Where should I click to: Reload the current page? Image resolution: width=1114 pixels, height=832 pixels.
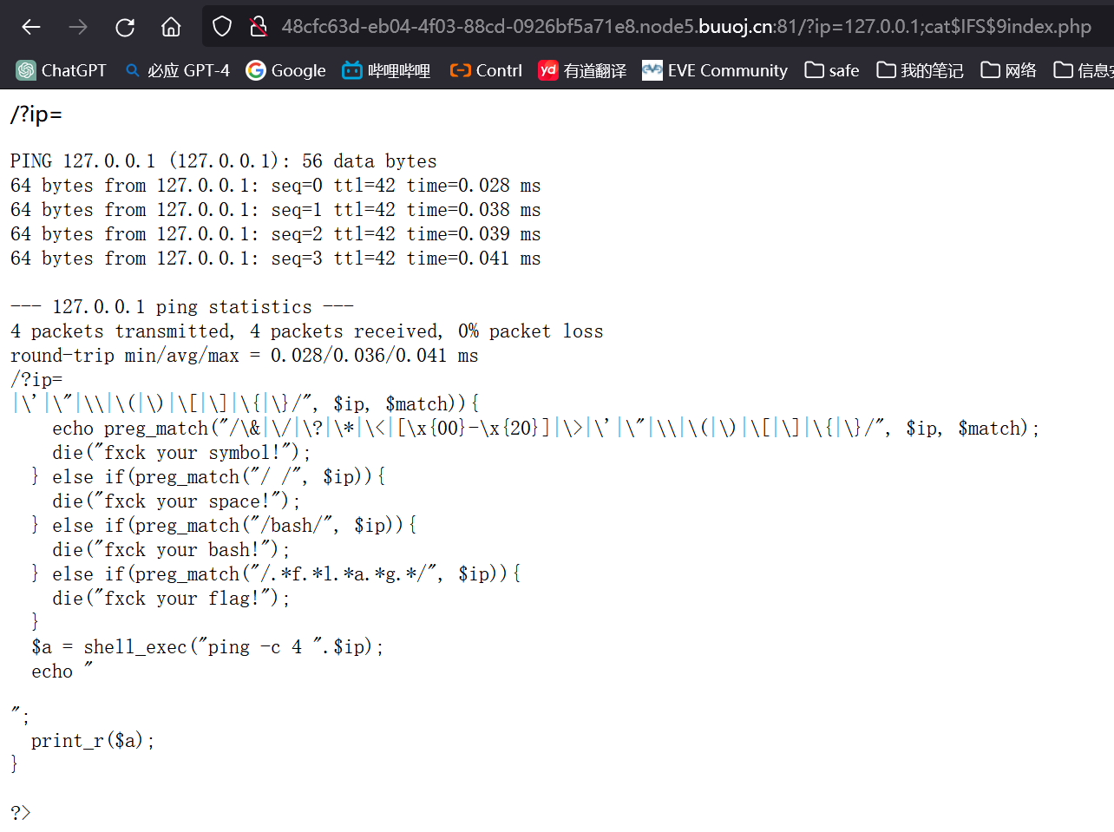[125, 27]
